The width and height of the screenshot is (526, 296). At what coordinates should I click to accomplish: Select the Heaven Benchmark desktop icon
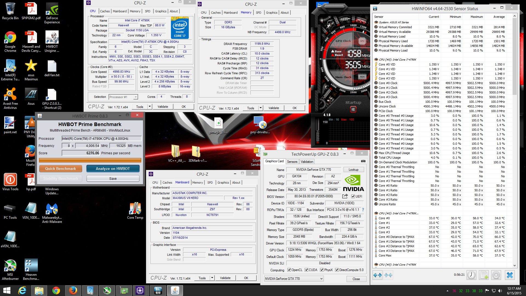(31, 270)
